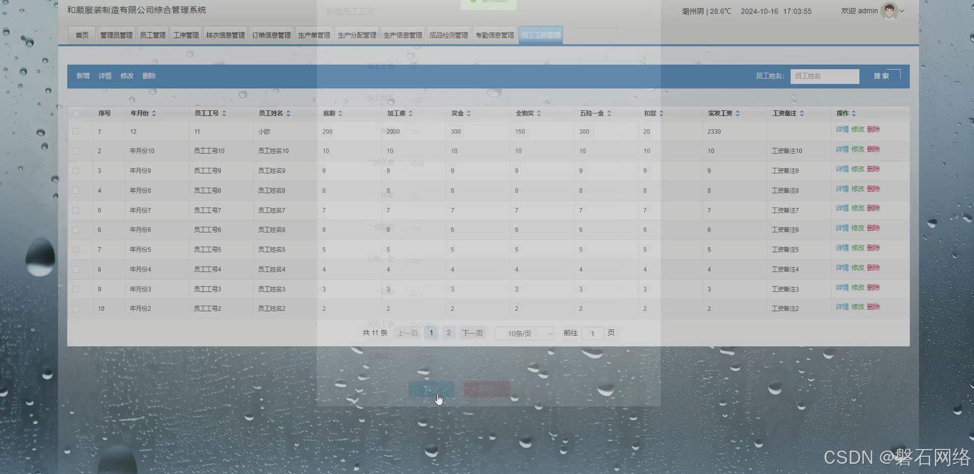
Task: Click 删除 in the blue toolbar
Action: [149, 76]
